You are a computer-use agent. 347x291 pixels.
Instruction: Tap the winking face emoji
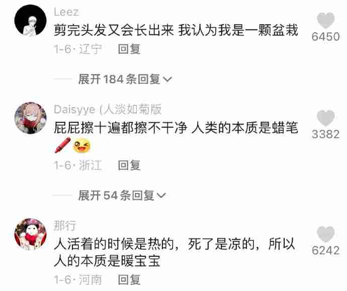[x=81, y=145]
